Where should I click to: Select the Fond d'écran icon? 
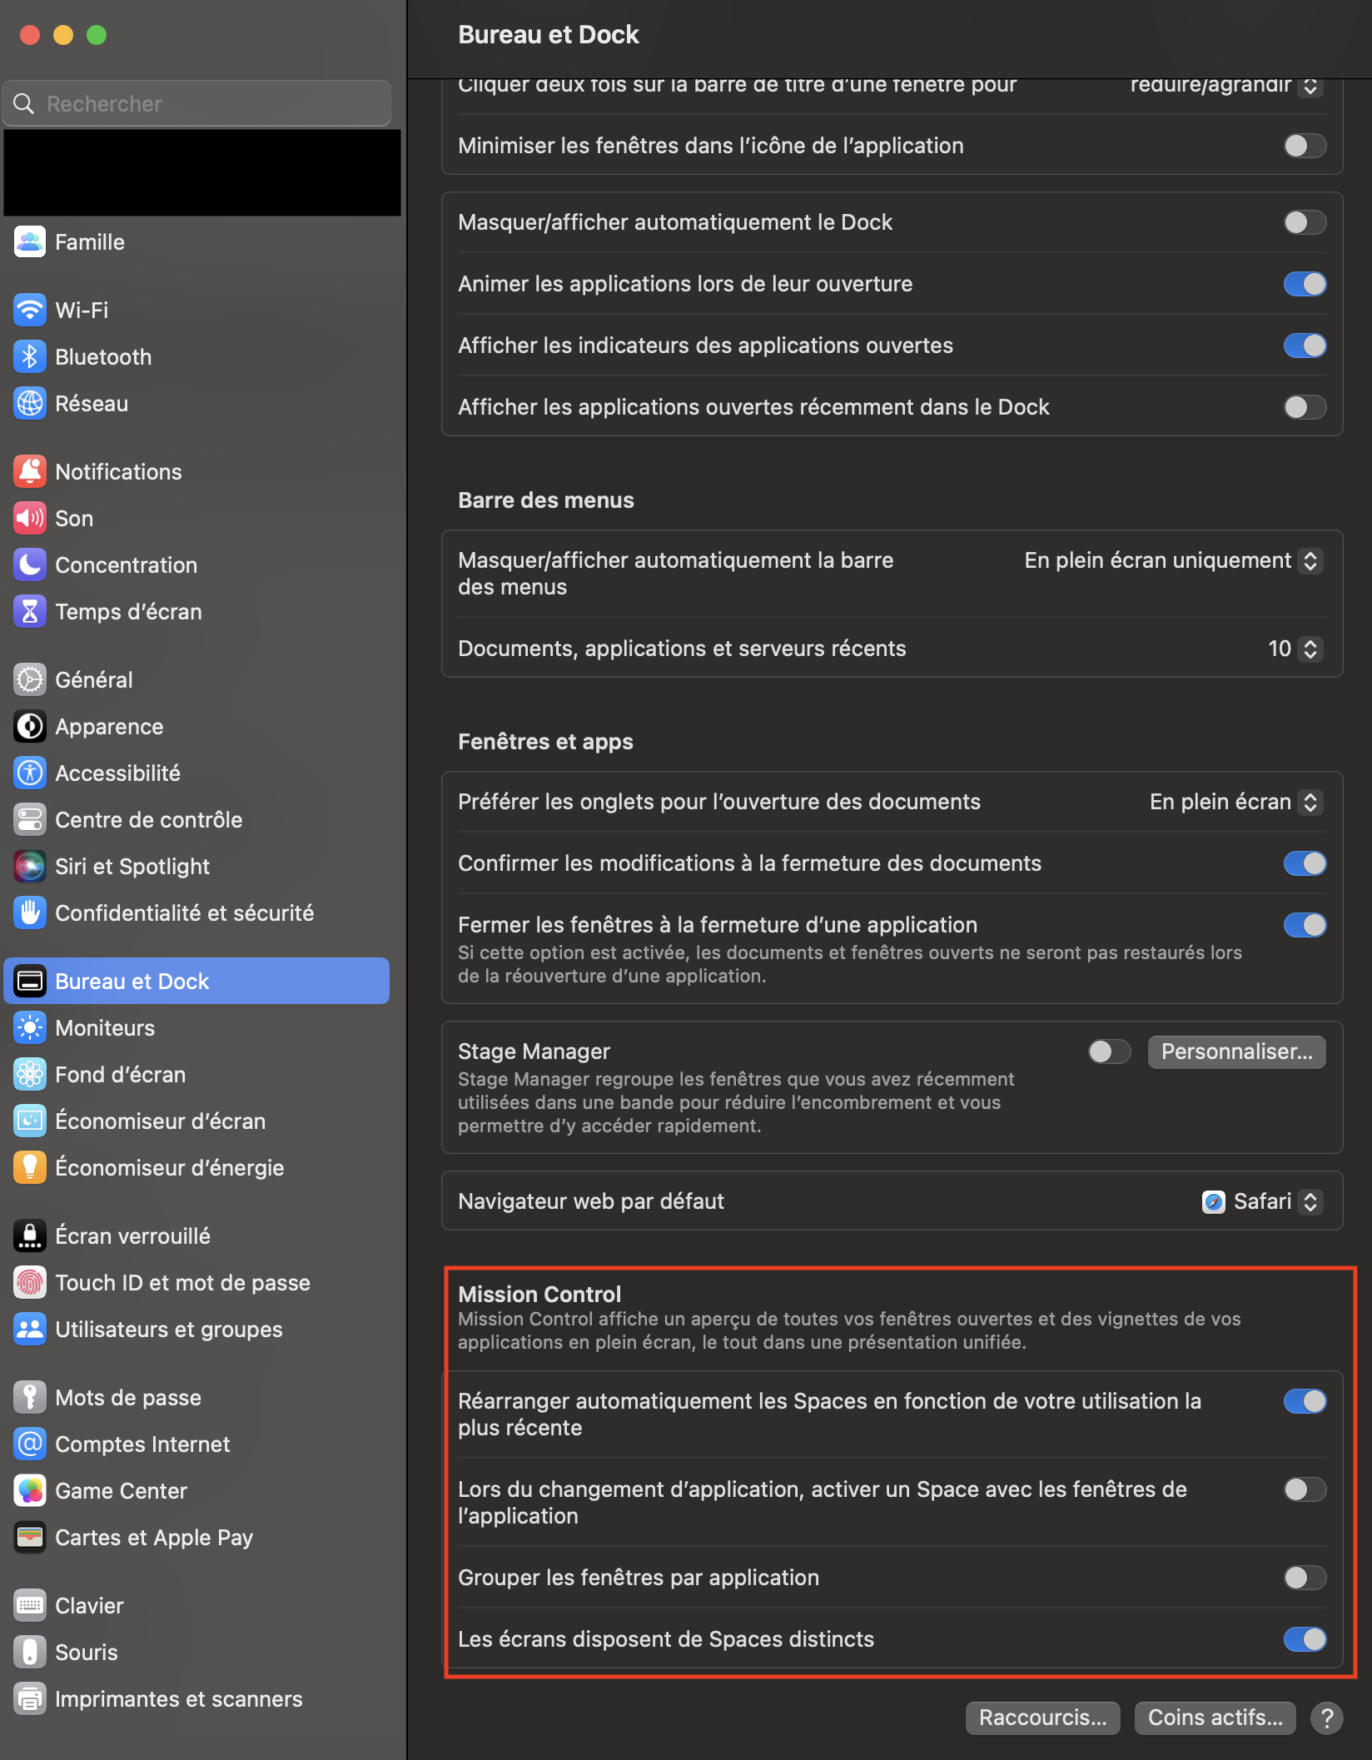30,1075
